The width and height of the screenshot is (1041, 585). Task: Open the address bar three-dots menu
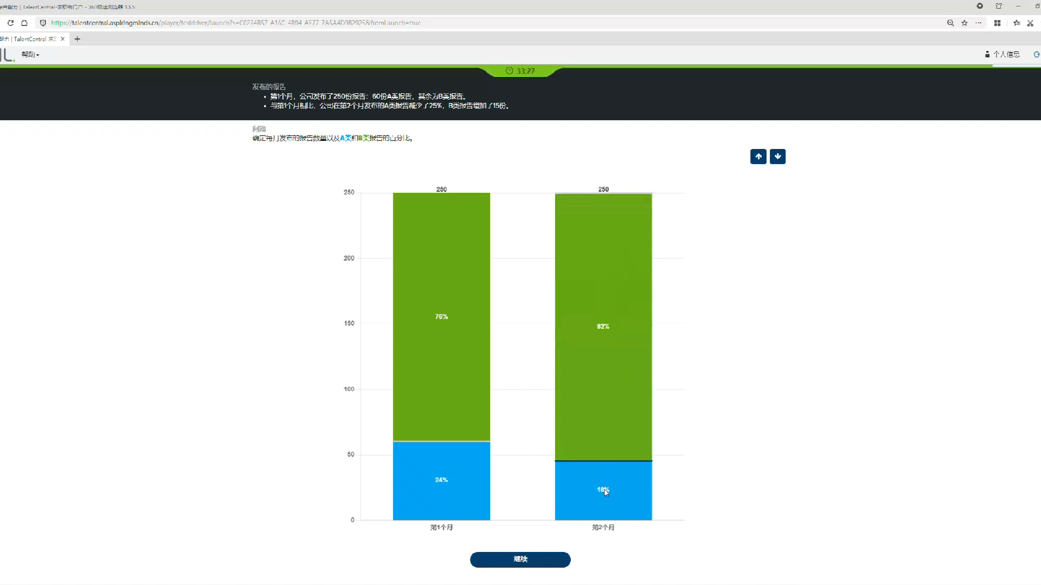[x=978, y=23]
